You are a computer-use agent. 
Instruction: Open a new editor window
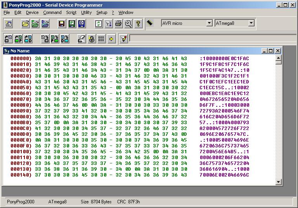(x=9, y=24)
